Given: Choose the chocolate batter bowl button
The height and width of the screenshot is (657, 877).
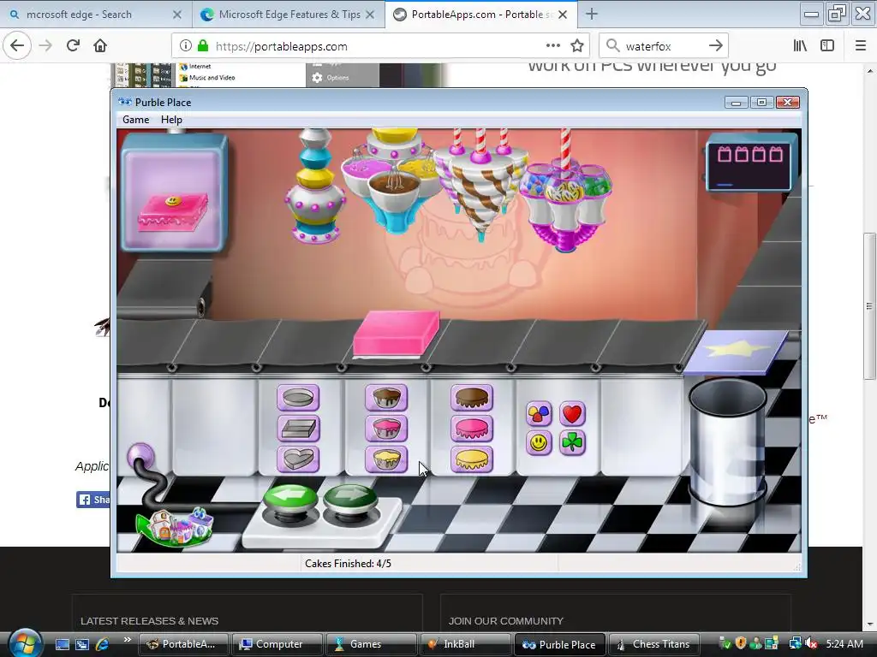Looking at the screenshot, I should coord(386,398).
